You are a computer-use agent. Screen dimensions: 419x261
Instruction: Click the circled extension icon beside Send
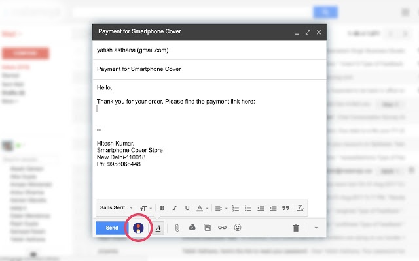(139, 228)
